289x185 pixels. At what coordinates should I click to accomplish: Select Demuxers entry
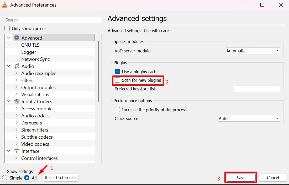pyautogui.click(x=31, y=123)
